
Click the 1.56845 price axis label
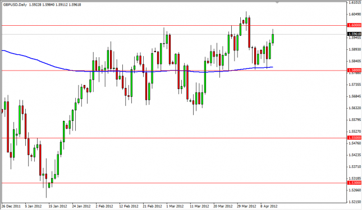[x=355, y=96]
